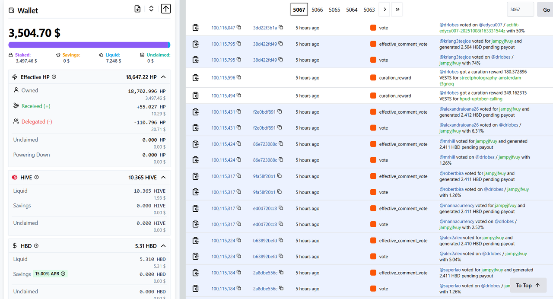Collapse the HIVE balance section
This screenshot has height=299, width=553.
pyautogui.click(x=163, y=177)
